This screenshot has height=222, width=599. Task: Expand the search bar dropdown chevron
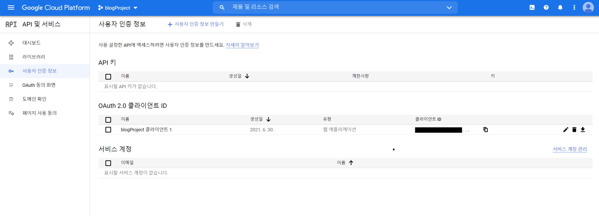(449, 7)
